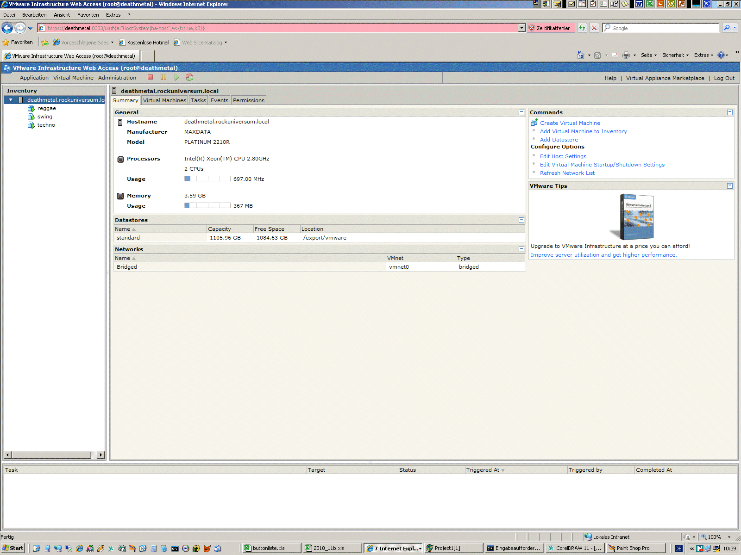Click the browser Back arrow button

point(7,28)
